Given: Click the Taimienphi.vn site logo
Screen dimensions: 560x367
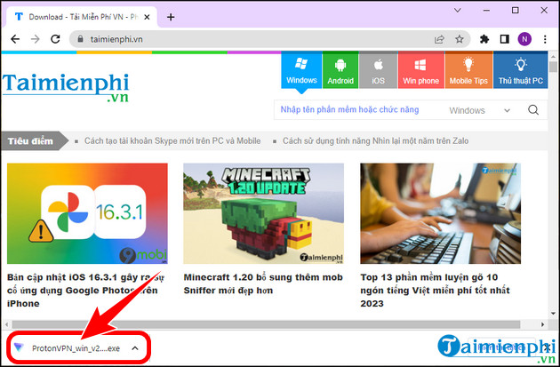Looking at the screenshot, I should click(x=66, y=87).
